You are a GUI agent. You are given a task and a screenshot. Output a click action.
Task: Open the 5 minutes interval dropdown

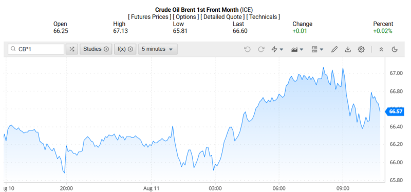click(158, 49)
